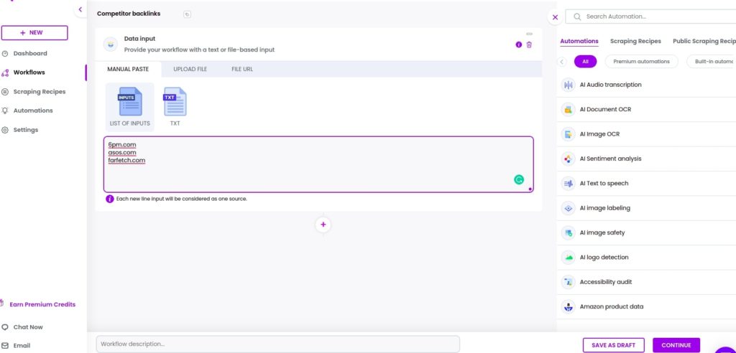Switch to the UPLOAD FILE tab
Image resolution: width=736 pixels, height=353 pixels.
point(190,69)
